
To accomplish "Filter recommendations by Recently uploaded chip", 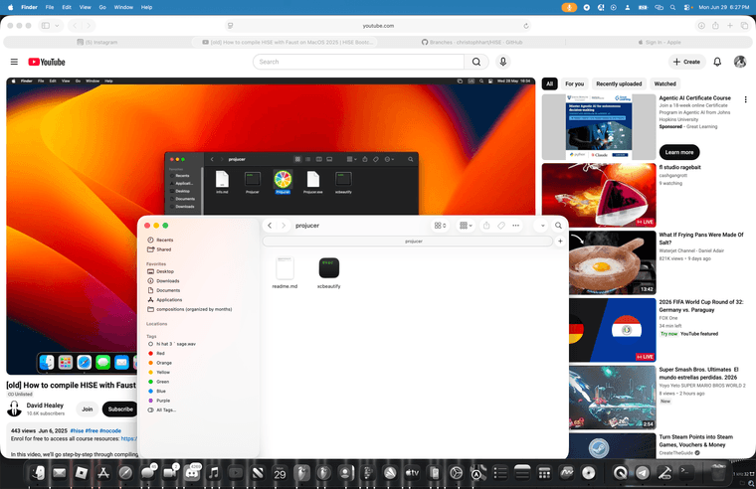I will 619,83.
